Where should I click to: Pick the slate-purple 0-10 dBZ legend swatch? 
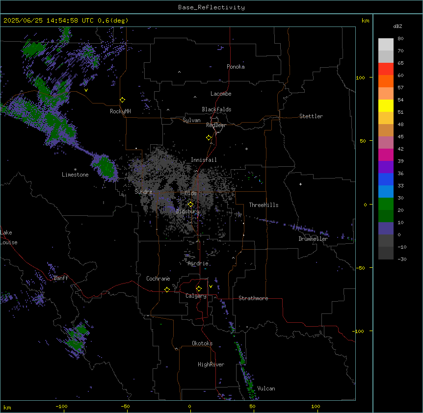point(386,229)
